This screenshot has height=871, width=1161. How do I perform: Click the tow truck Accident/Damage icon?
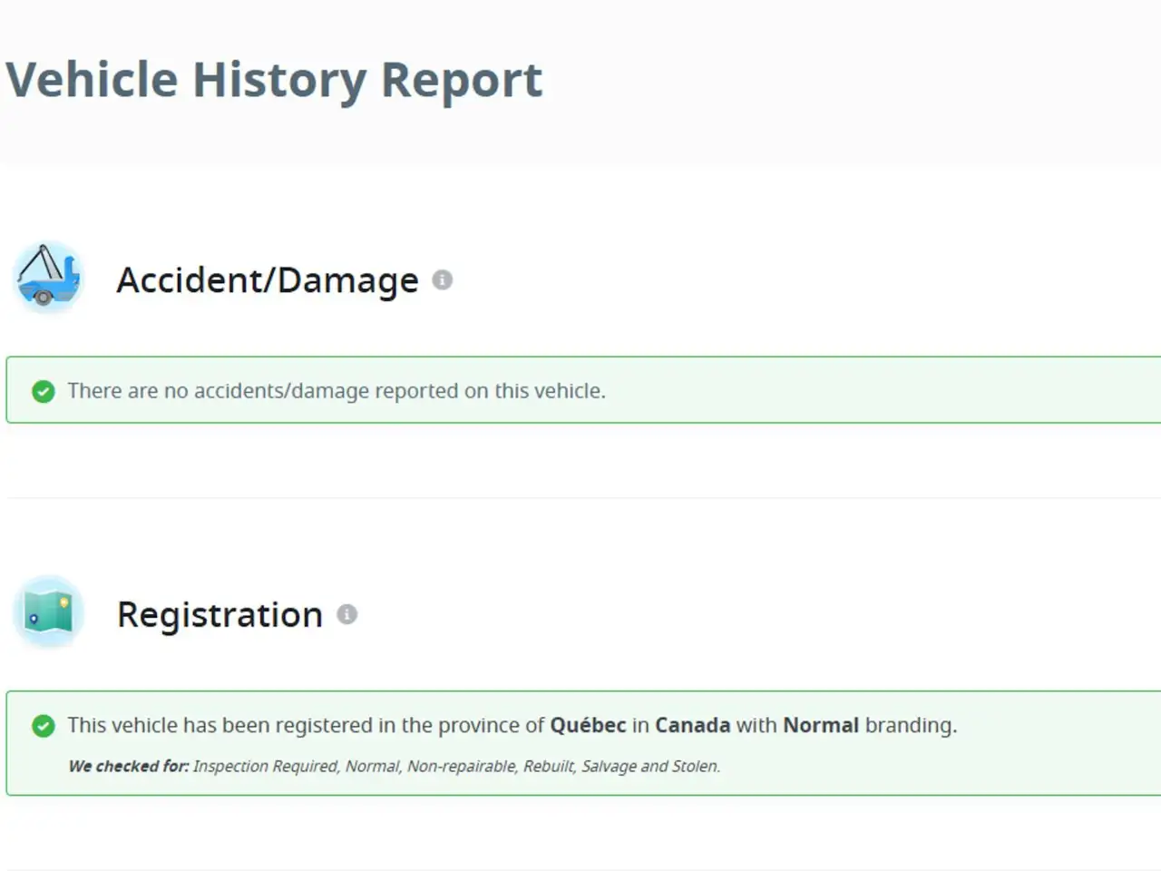tap(48, 278)
